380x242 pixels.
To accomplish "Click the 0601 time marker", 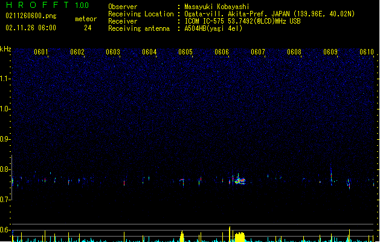I will [x=41, y=52].
